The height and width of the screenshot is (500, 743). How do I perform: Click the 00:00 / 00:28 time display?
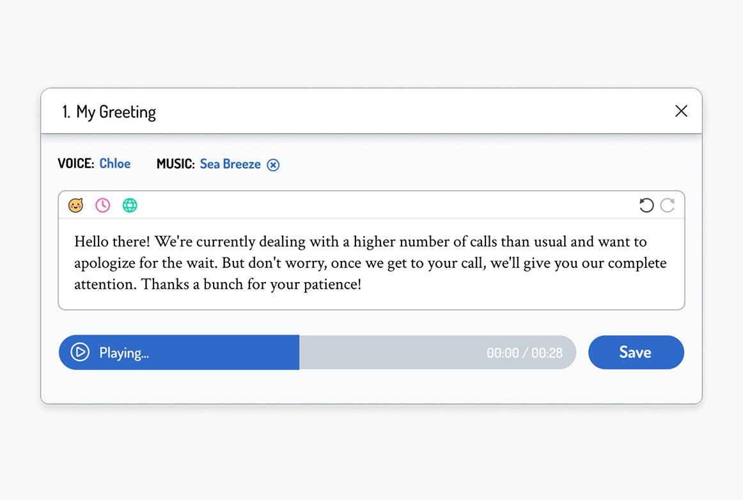[x=524, y=353]
